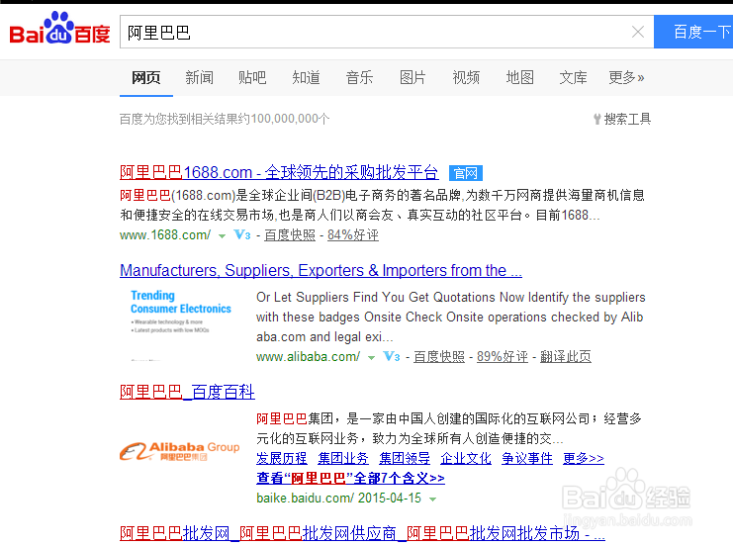733x546 pixels.
Task: Open 百度快照 for the 1688.com result
Action: pyautogui.click(x=290, y=235)
